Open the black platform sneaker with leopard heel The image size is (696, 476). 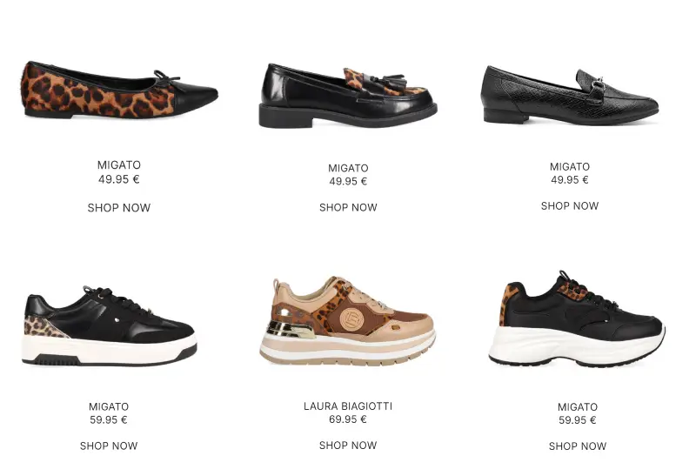click(x=110, y=326)
